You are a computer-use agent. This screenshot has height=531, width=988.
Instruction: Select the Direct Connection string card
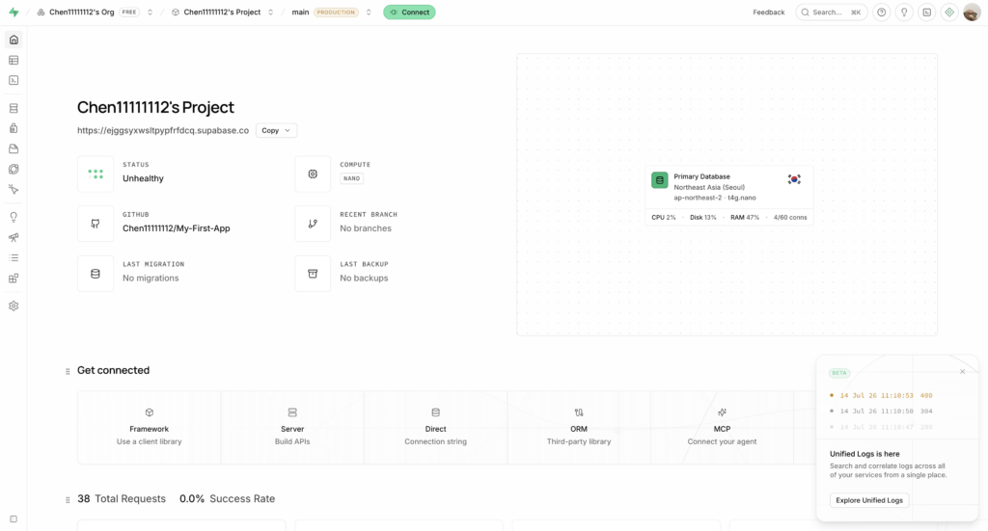click(435, 427)
